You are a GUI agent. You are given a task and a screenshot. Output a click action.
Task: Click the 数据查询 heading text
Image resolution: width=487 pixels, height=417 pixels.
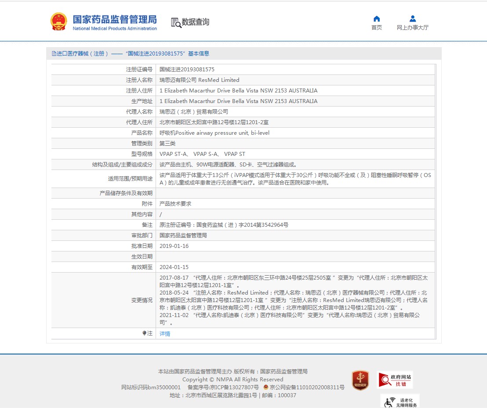195,22
